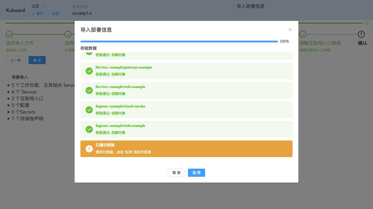The width and height of the screenshot is (373, 209).
Task: Click the blue progress bar at 100%
Action: tap(179, 42)
